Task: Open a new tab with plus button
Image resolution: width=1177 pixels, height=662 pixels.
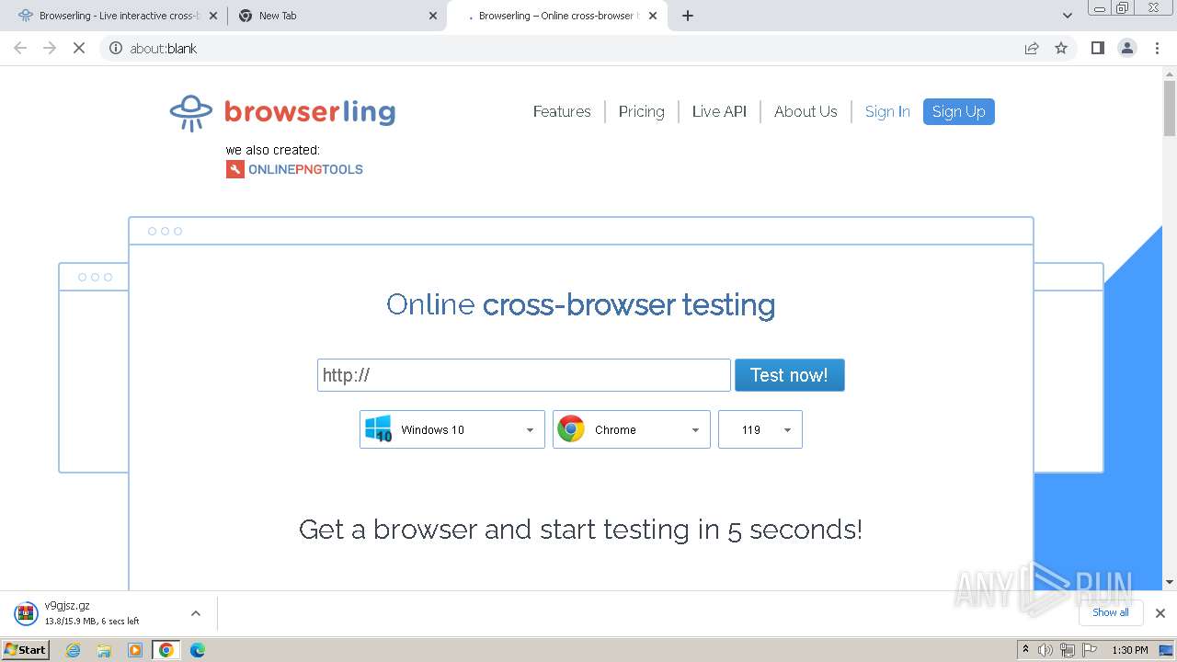Action: coord(688,16)
